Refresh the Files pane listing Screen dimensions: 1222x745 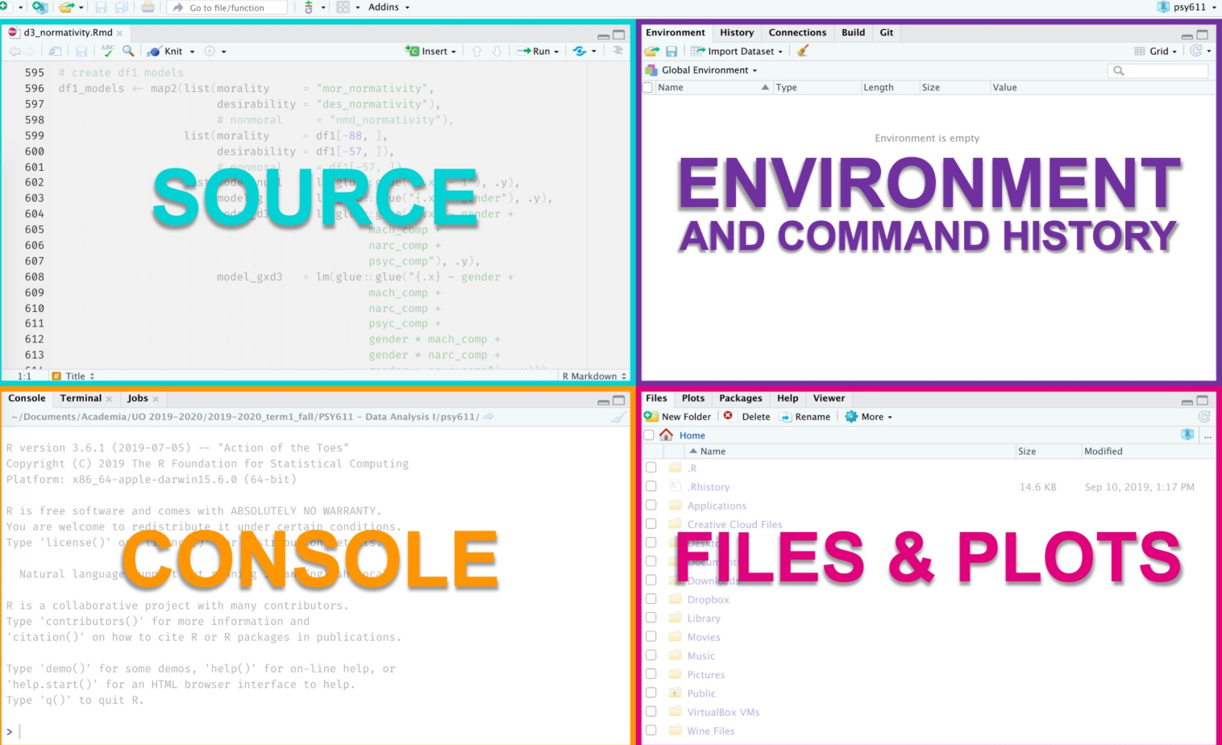pos(1204,417)
